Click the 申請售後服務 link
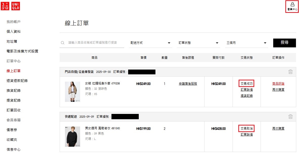The height and width of the screenshot is (154, 299). coord(188,84)
